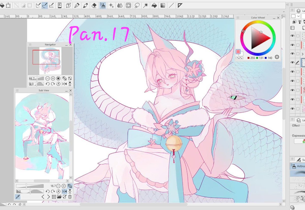
Task: Show previous image in Sub View
Action: [43, 197]
